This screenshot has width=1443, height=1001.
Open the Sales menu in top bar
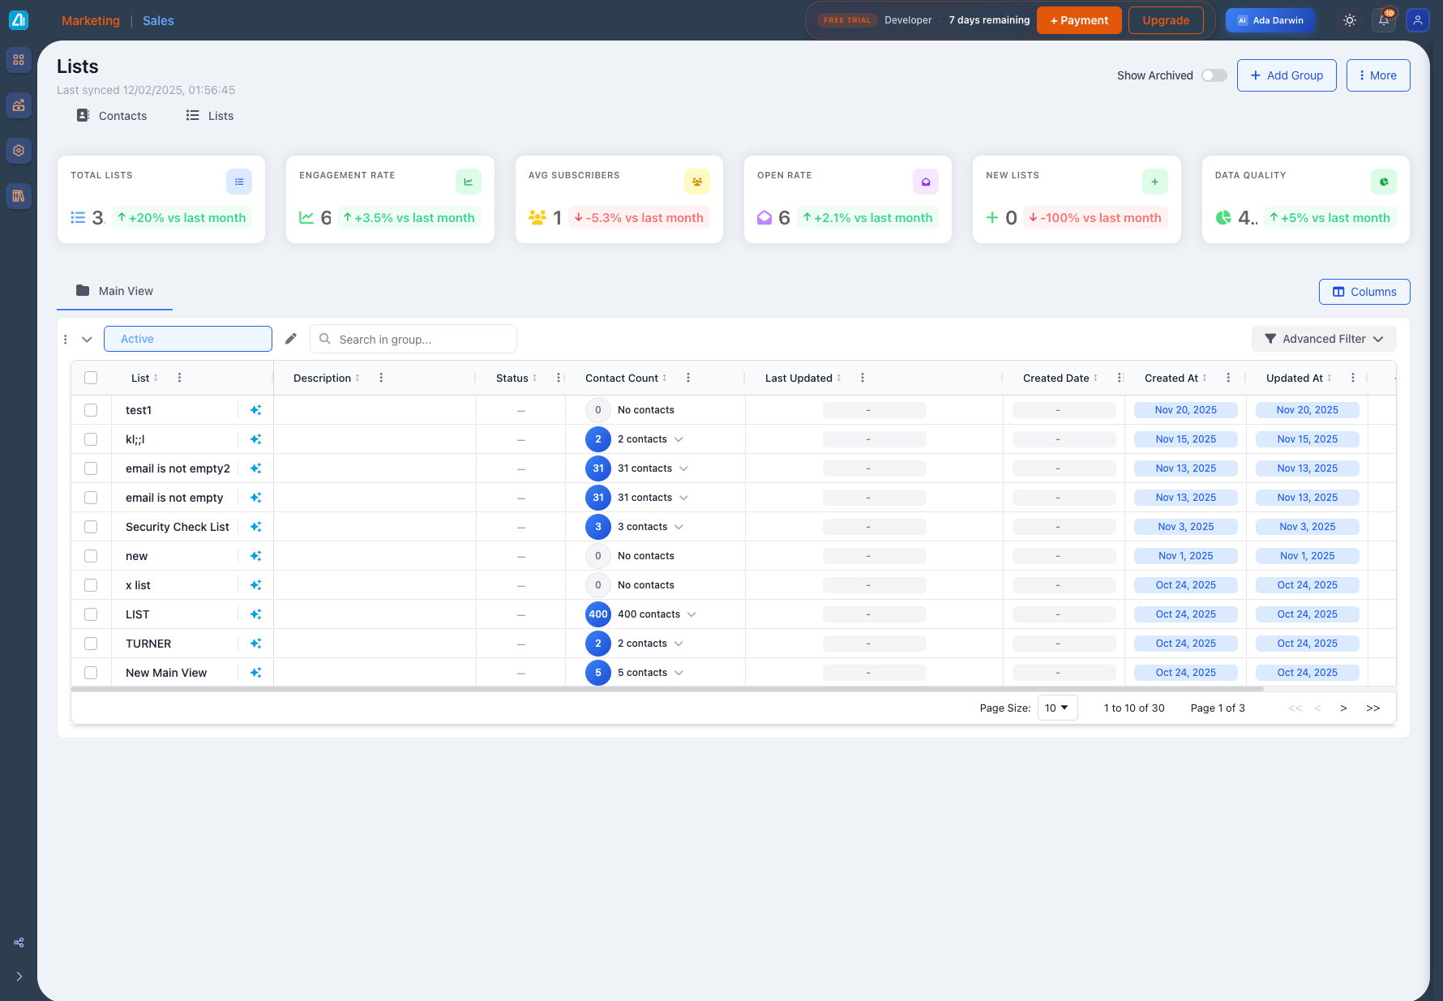(x=158, y=20)
